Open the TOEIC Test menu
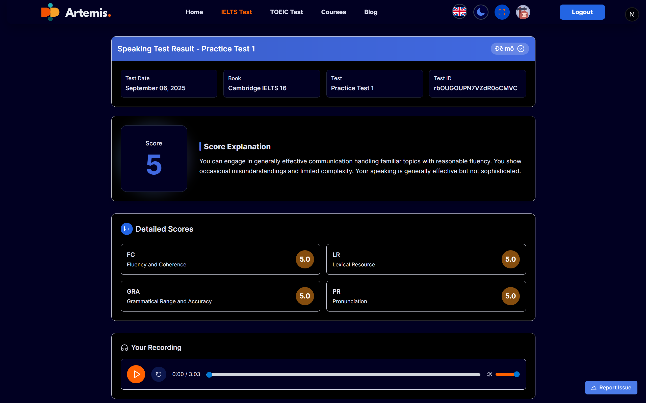The image size is (646, 403). 286,12
